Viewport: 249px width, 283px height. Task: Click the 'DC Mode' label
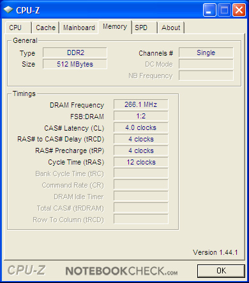point(159,64)
